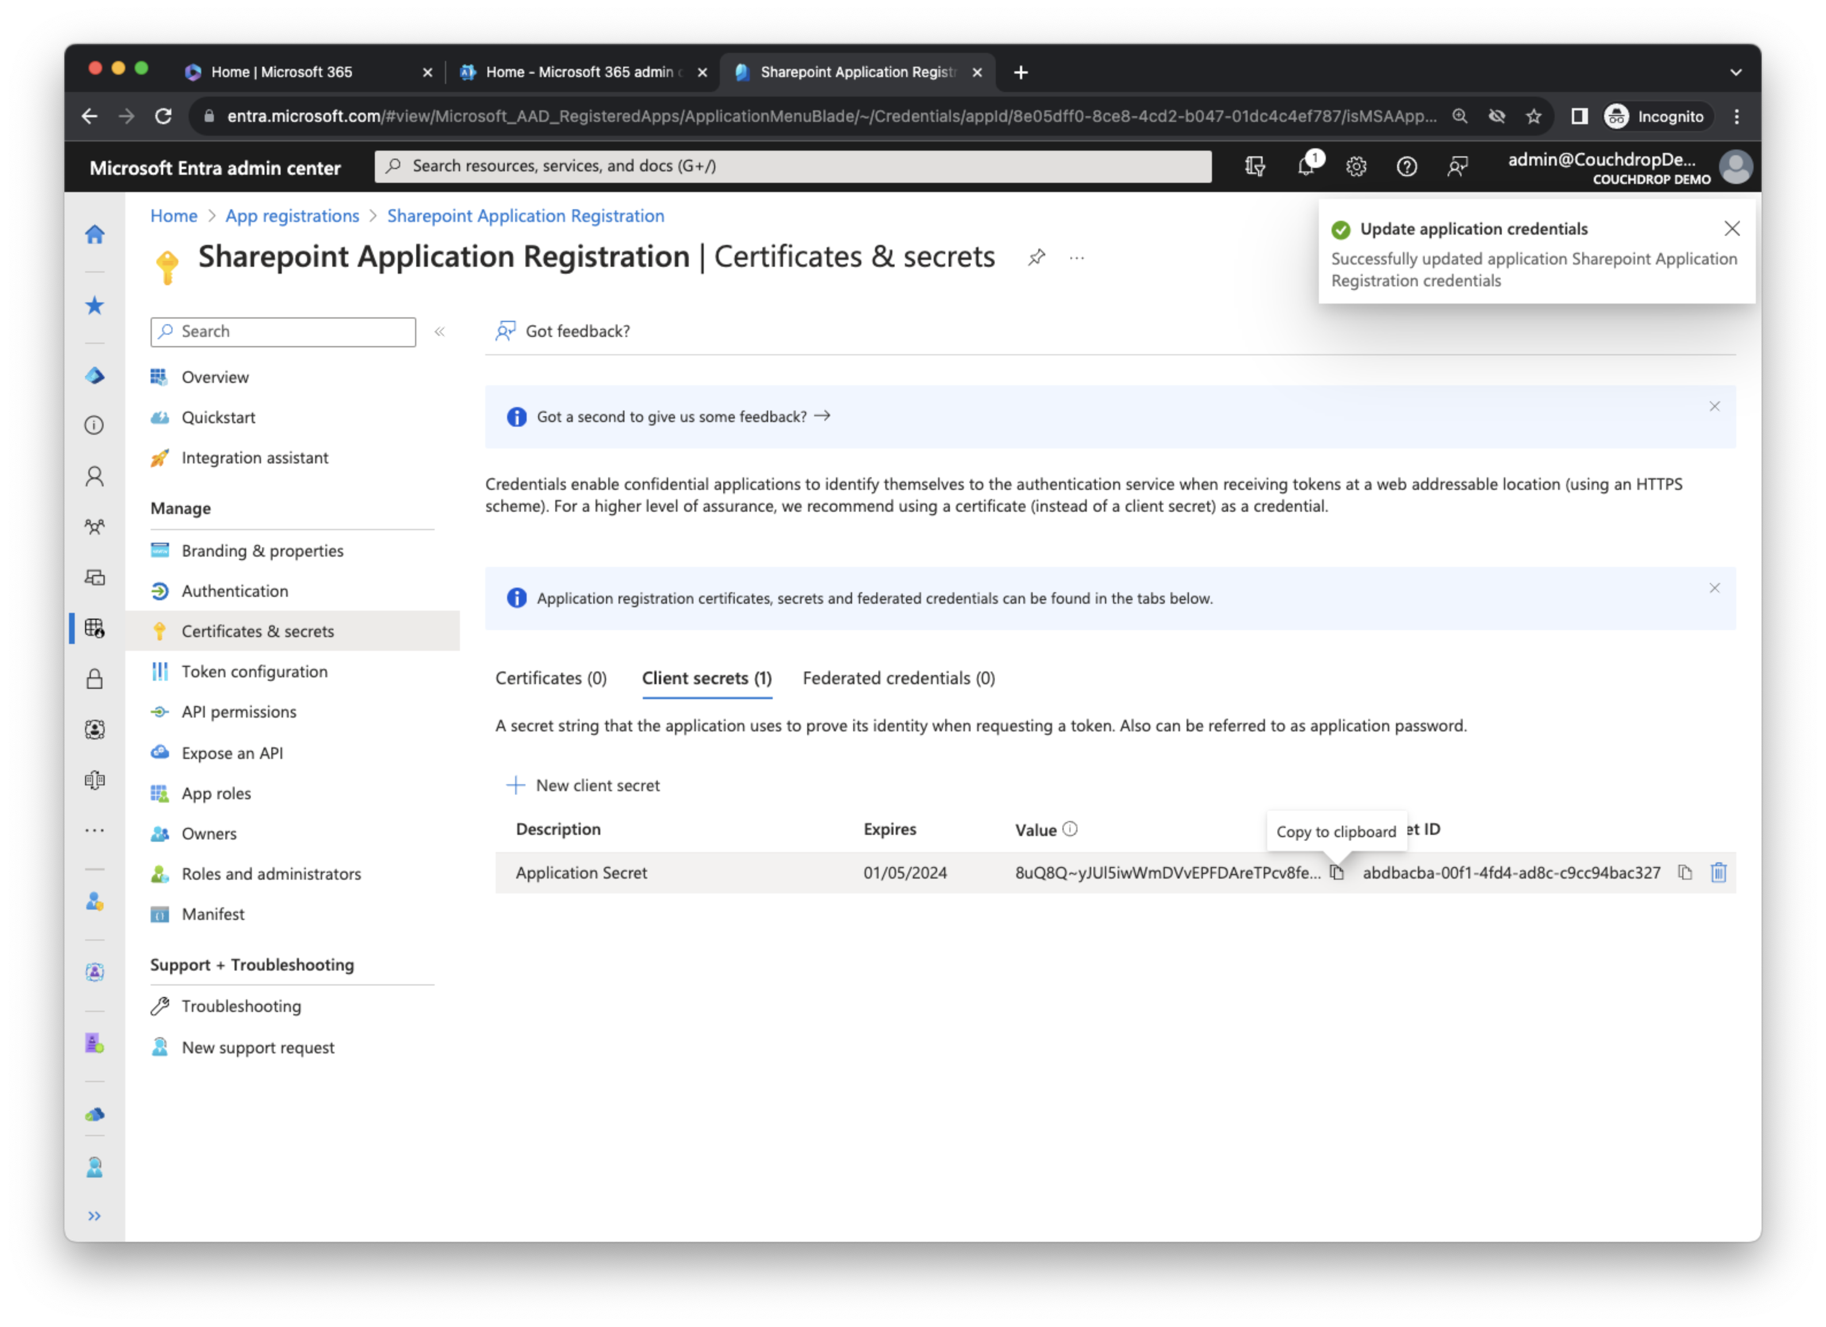Open portal settings gear icon
This screenshot has width=1826, height=1327.
tap(1357, 167)
